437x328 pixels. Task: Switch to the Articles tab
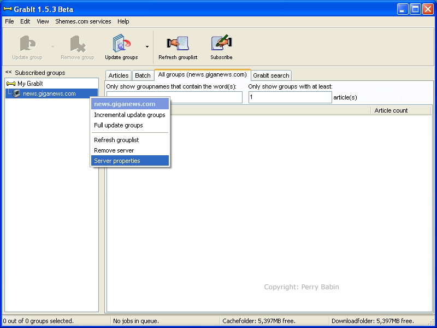[119, 75]
